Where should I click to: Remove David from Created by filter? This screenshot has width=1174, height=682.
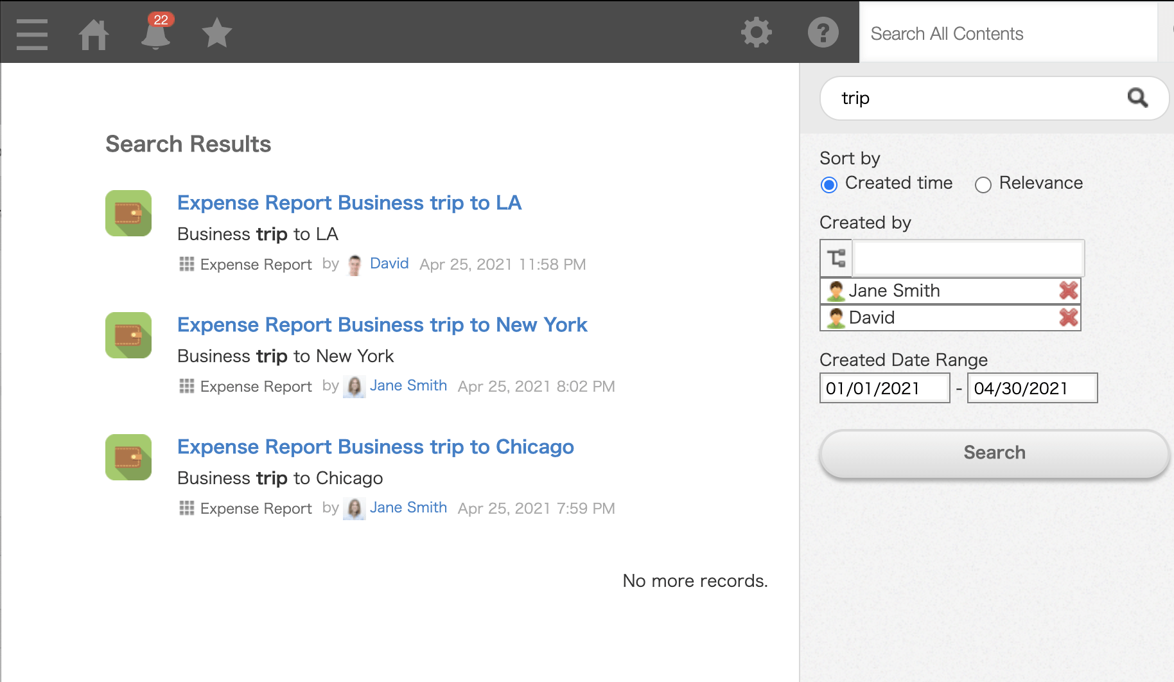click(x=1068, y=318)
